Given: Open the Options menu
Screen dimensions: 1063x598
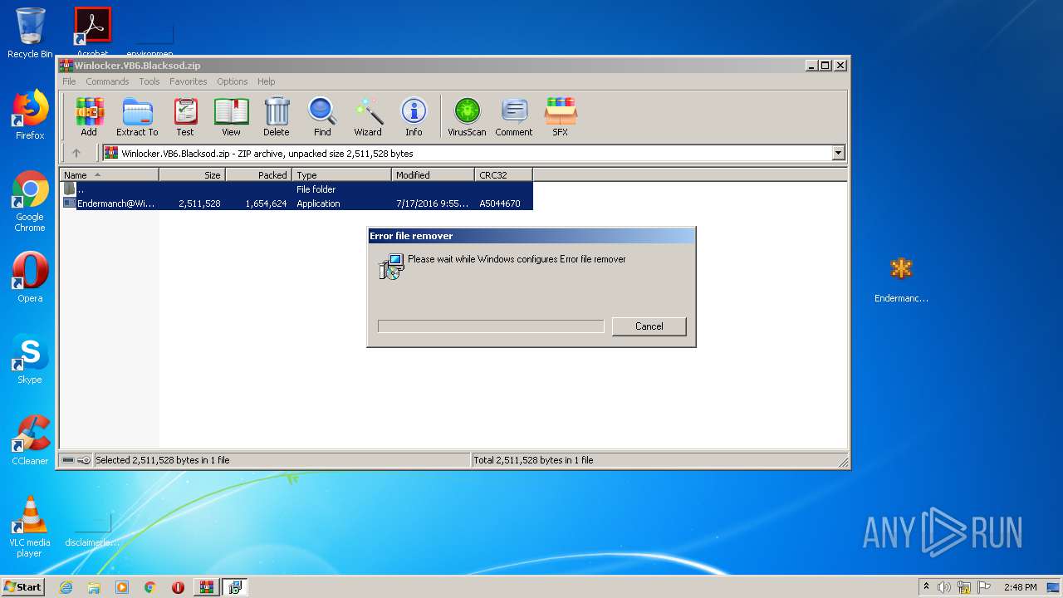Looking at the screenshot, I should tap(233, 81).
